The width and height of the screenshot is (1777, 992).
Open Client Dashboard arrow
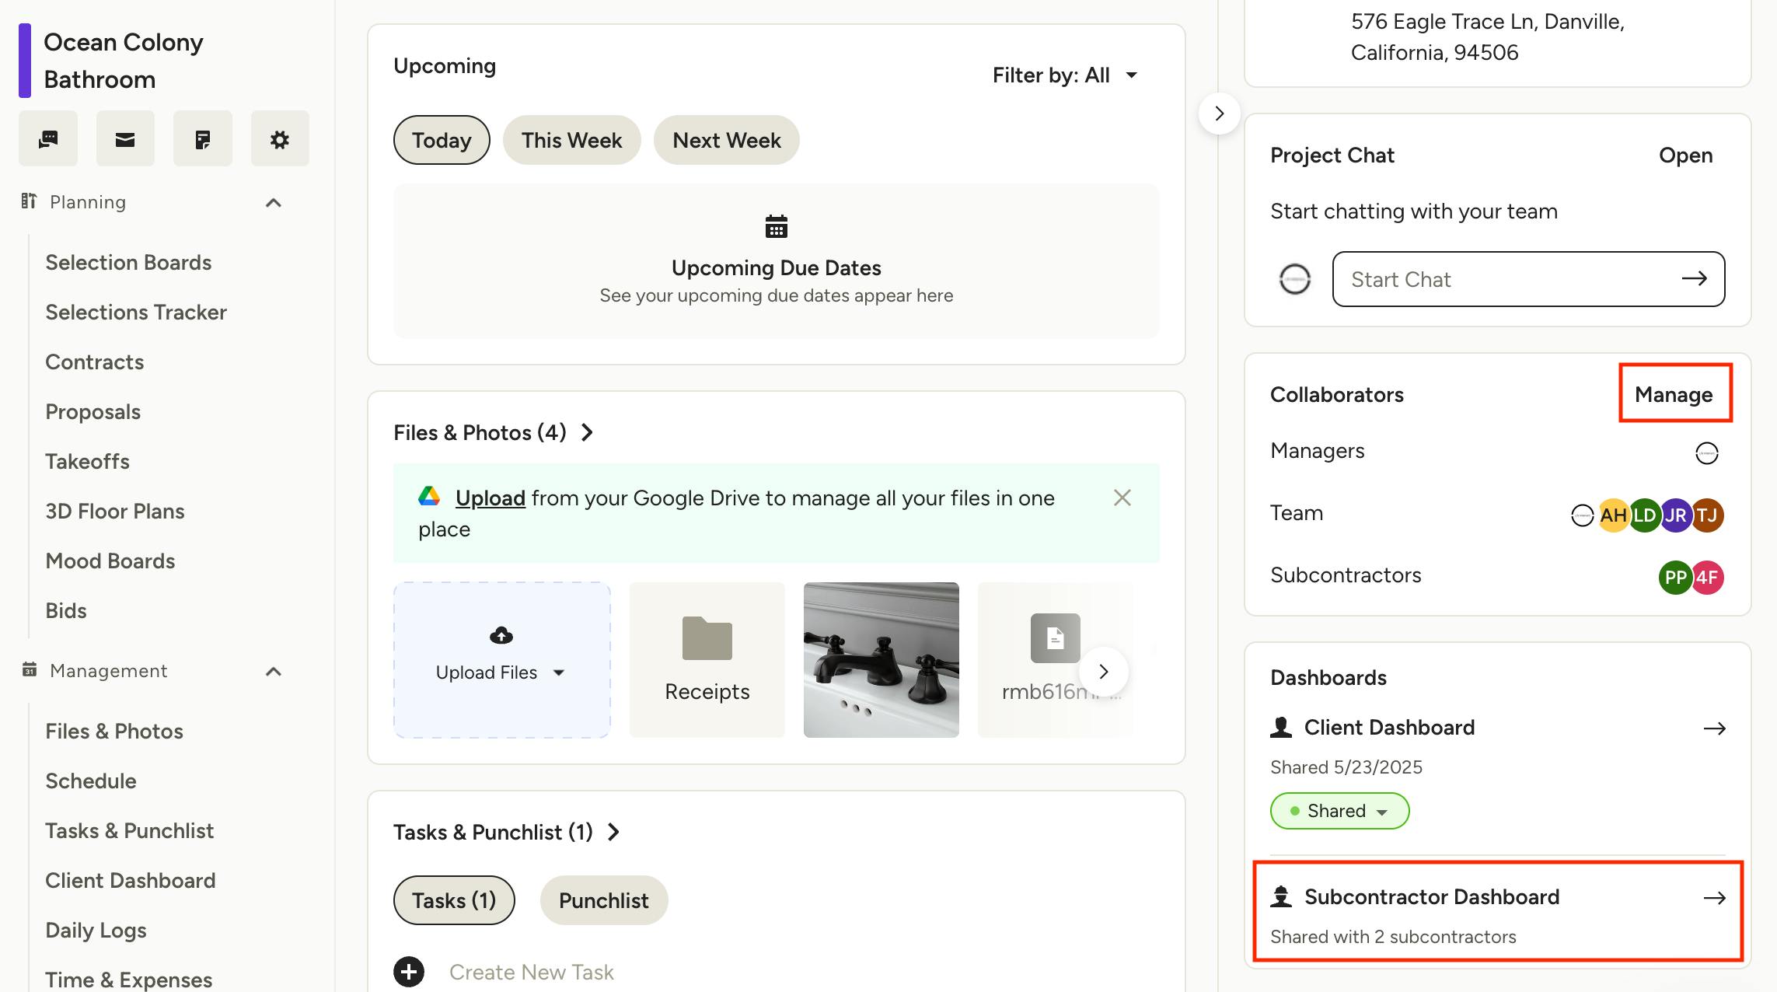[1714, 728]
